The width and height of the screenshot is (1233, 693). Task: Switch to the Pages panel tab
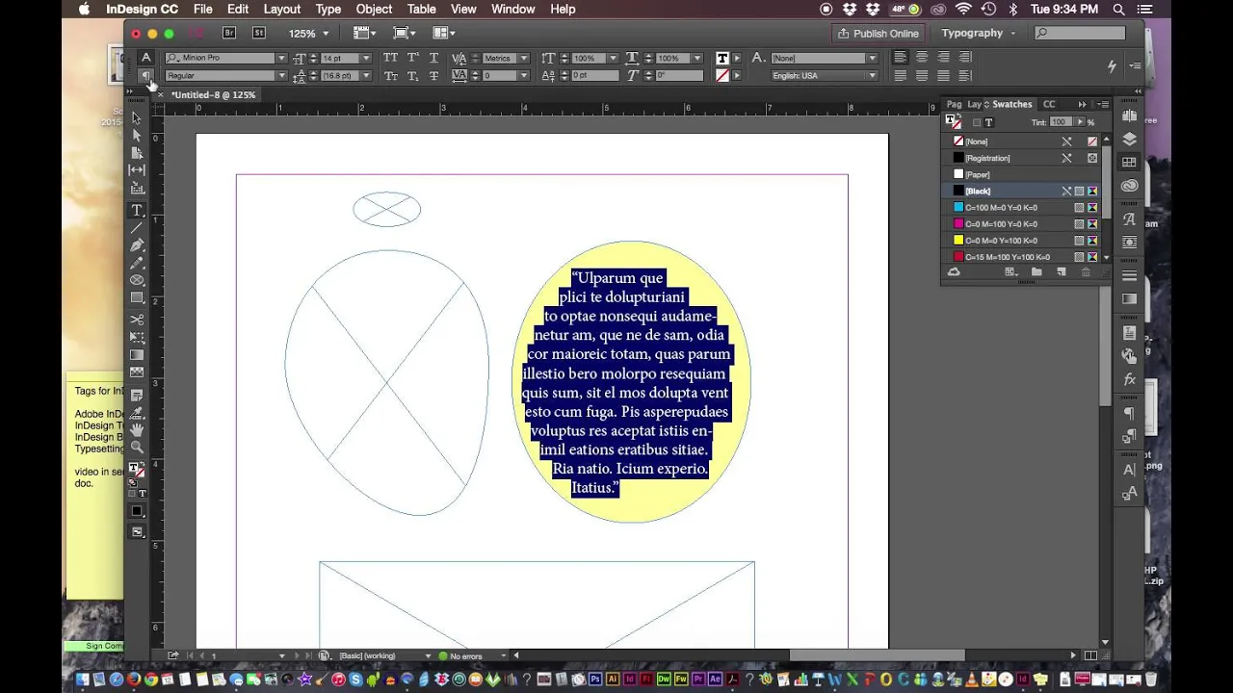coord(954,104)
